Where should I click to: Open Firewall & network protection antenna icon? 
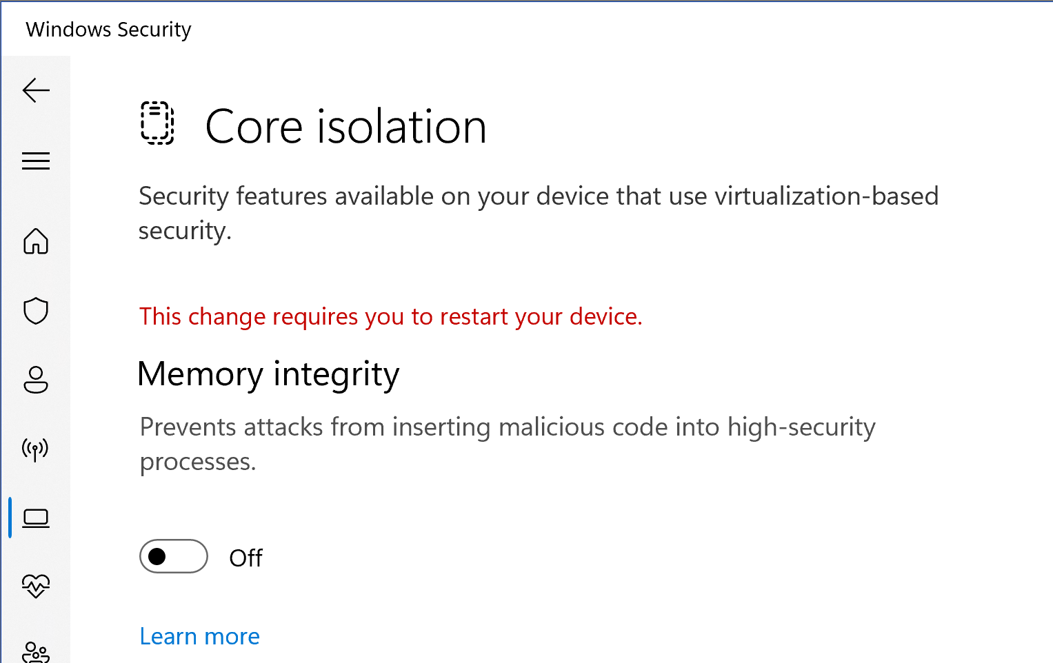point(36,449)
